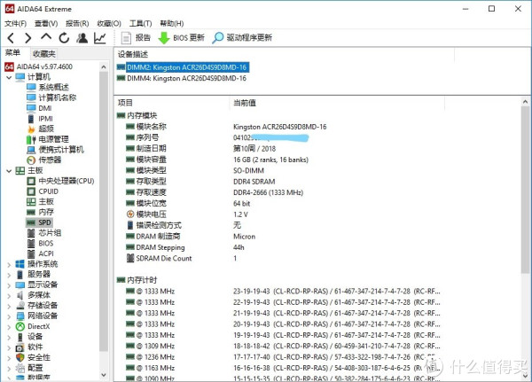532x382 pixels.
Task: Select 传感器 in the tree
Action: (50, 160)
